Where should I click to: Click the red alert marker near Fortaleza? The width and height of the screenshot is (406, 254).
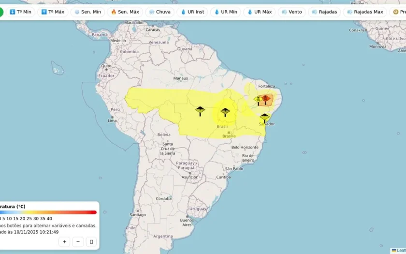(x=265, y=100)
